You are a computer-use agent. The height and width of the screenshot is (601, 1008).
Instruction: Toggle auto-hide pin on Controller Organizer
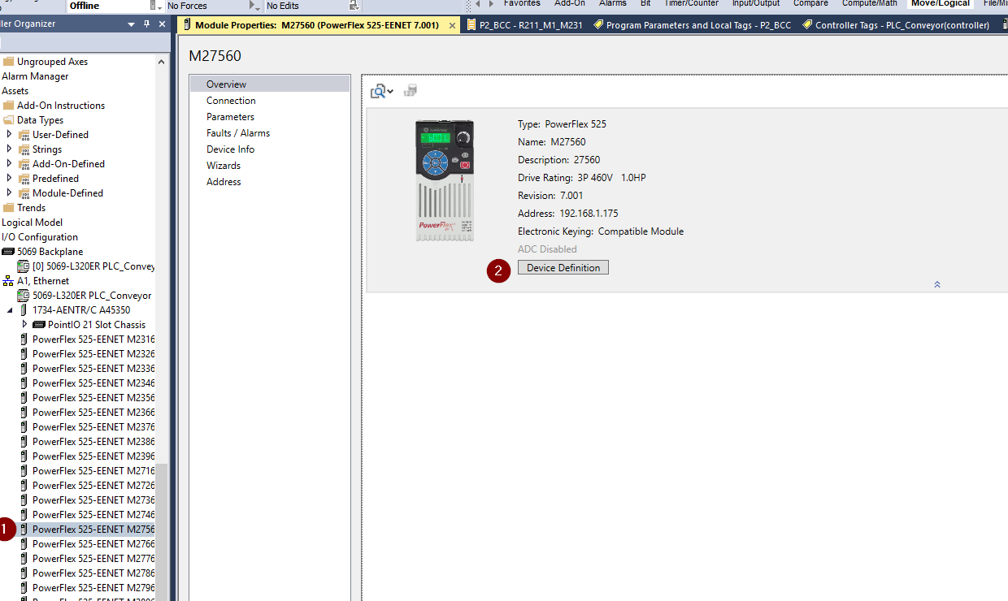(146, 24)
